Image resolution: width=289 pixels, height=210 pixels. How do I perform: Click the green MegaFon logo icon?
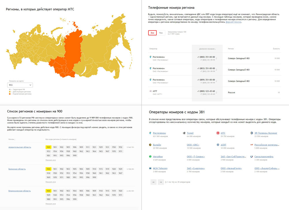click(150, 157)
